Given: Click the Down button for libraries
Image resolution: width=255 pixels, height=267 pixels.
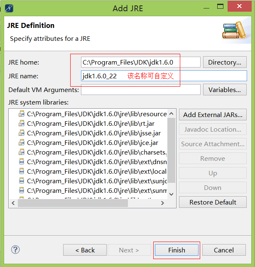Looking at the screenshot, I should click(x=213, y=187).
